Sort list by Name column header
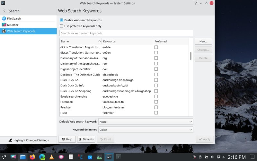257x161 pixels. point(81,41)
